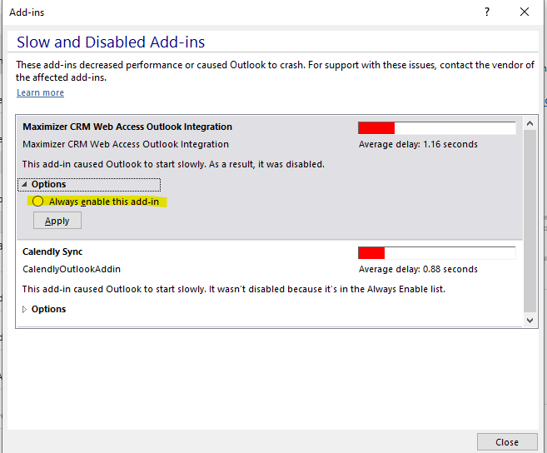Click the Apply button
The height and width of the screenshot is (453, 547).
click(57, 221)
